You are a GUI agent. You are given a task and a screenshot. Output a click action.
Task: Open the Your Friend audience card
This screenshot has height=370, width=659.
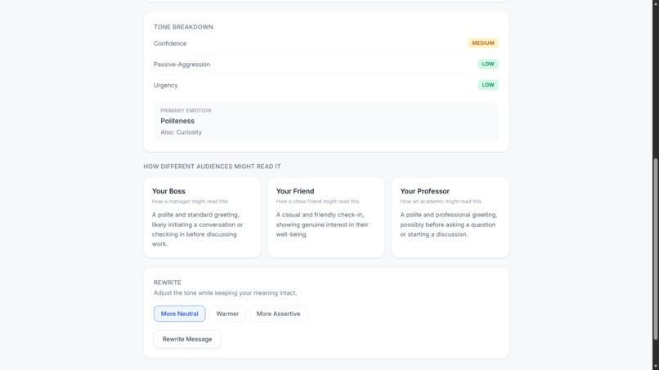point(326,217)
